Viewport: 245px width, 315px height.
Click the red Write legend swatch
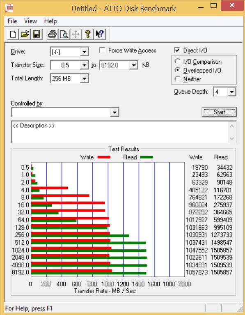[x=104, y=157]
